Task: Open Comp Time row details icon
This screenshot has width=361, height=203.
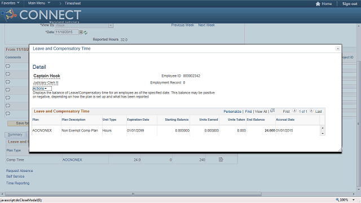Action: [221, 160]
